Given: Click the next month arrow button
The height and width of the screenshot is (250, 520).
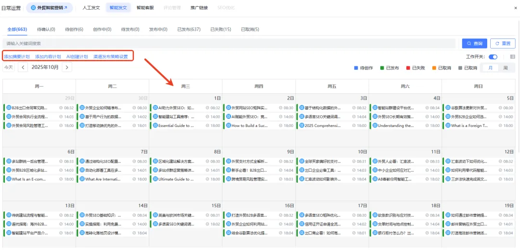Looking at the screenshot, I should click(67, 68).
